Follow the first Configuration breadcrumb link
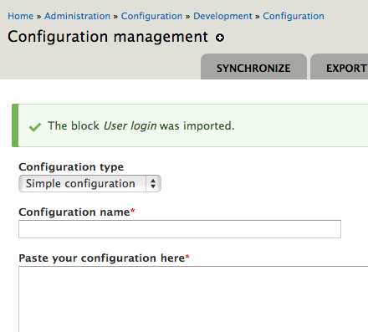 click(x=151, y=16)
